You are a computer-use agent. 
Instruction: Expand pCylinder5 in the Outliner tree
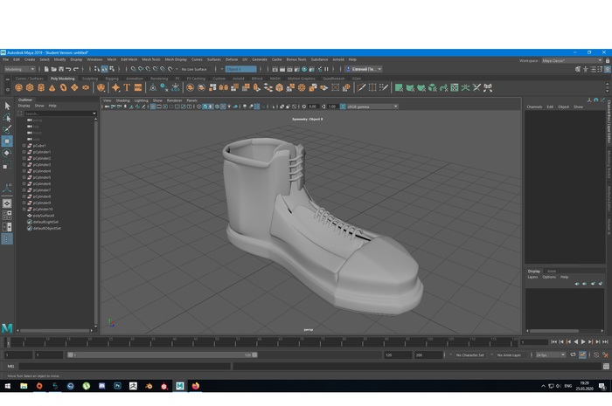pyautogui.click(x=24, y=177)
